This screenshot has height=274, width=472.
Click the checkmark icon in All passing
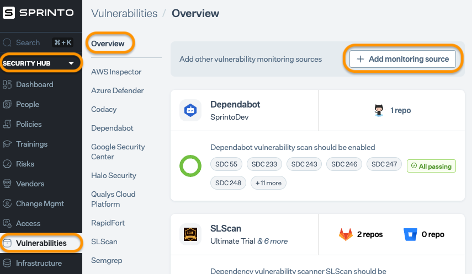(x=414, y=166)
